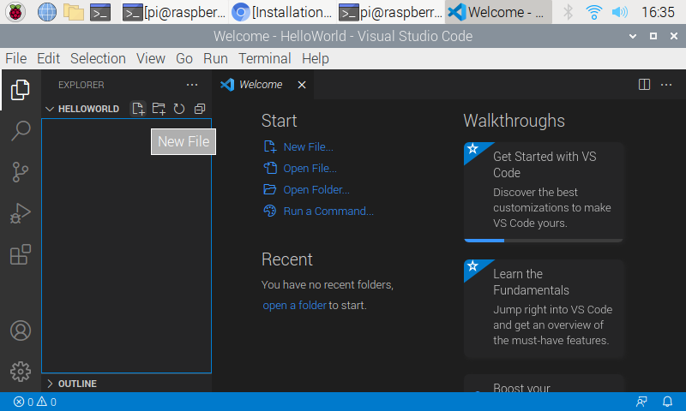Click the EXPLORER panel title
Viewport: 686px width, 411px height.
click(x=81, y=85)
